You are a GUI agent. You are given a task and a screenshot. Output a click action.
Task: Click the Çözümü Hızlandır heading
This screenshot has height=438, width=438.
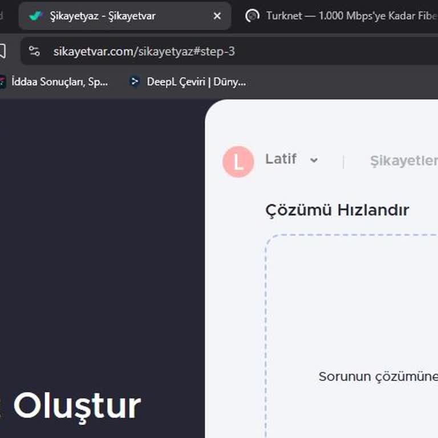[x=337, y=210]
